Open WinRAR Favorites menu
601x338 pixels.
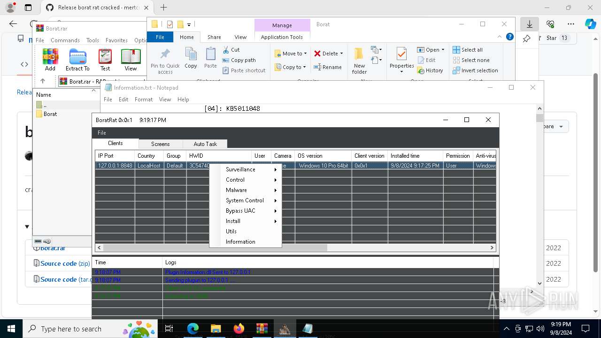pyautogui.click(x=116, y=40)
